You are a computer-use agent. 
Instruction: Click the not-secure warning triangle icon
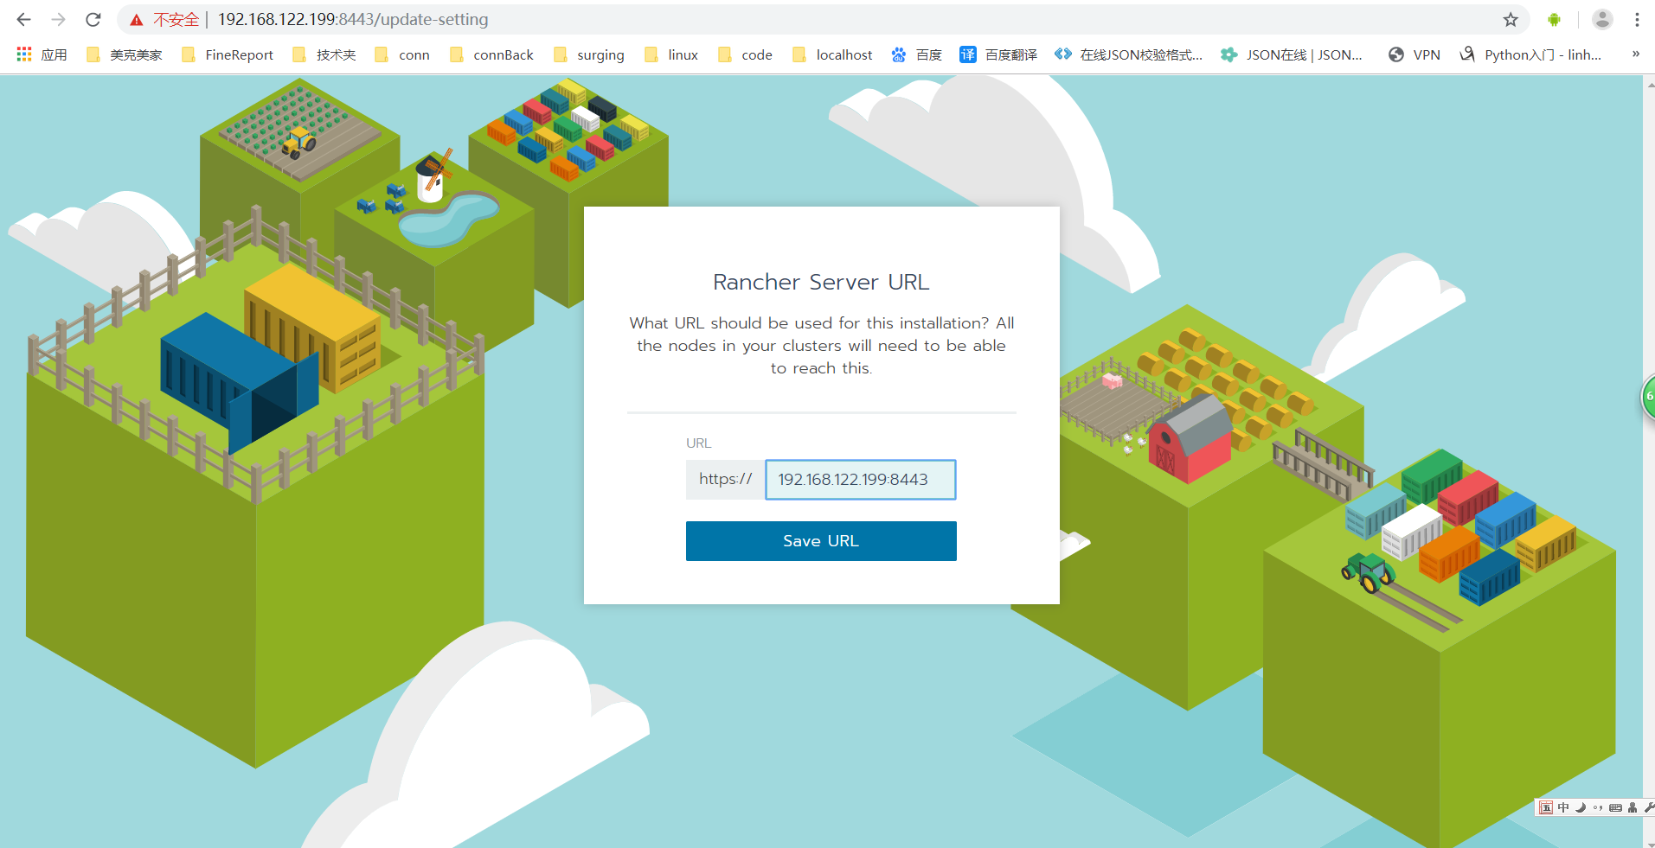136,20
